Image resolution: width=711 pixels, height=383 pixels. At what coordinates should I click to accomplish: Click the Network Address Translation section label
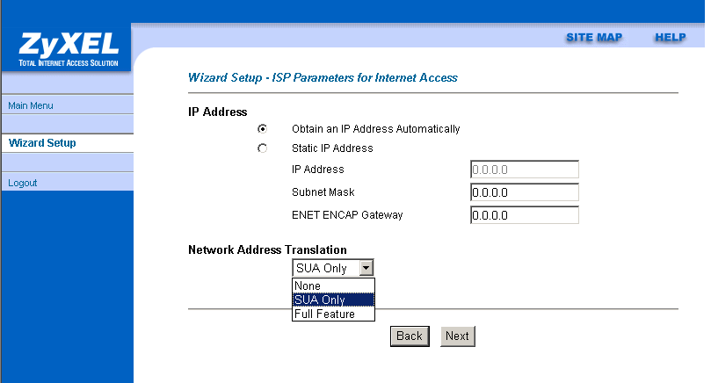267,249
